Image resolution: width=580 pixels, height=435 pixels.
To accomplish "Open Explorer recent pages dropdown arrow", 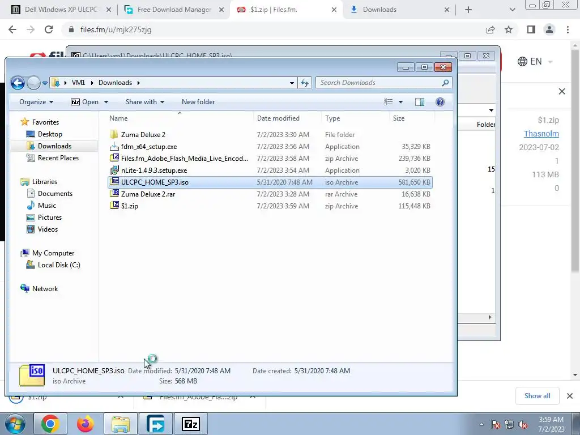I will click(x=45, y=83).
